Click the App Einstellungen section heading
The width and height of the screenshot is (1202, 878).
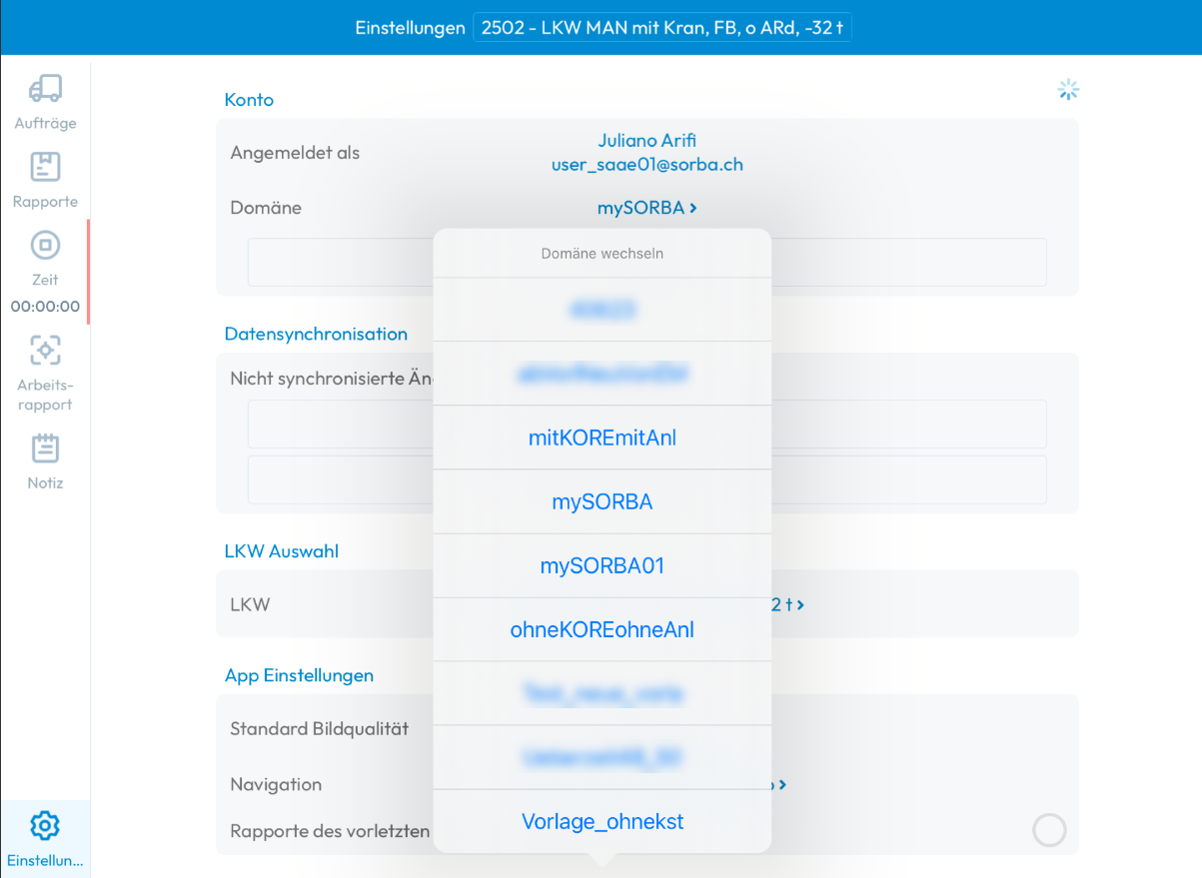(299, 675)
